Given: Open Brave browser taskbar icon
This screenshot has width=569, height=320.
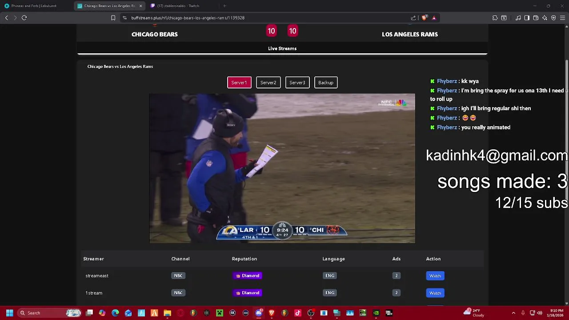Looking at the screenshot, I should coord(272,313).
